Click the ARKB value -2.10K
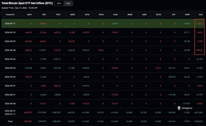Screen dimensions: 206x126 pos(72,33)
